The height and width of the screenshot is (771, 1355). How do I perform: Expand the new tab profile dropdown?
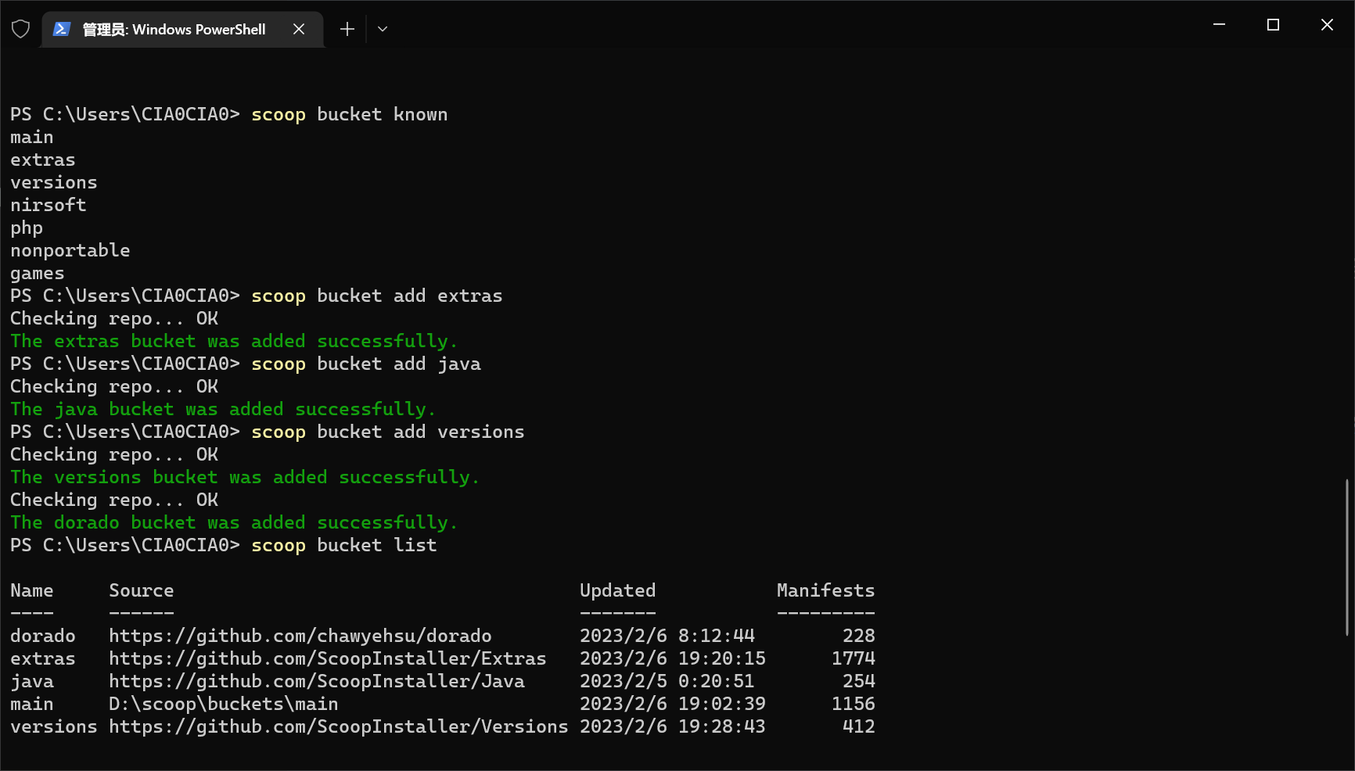point(383,30)
